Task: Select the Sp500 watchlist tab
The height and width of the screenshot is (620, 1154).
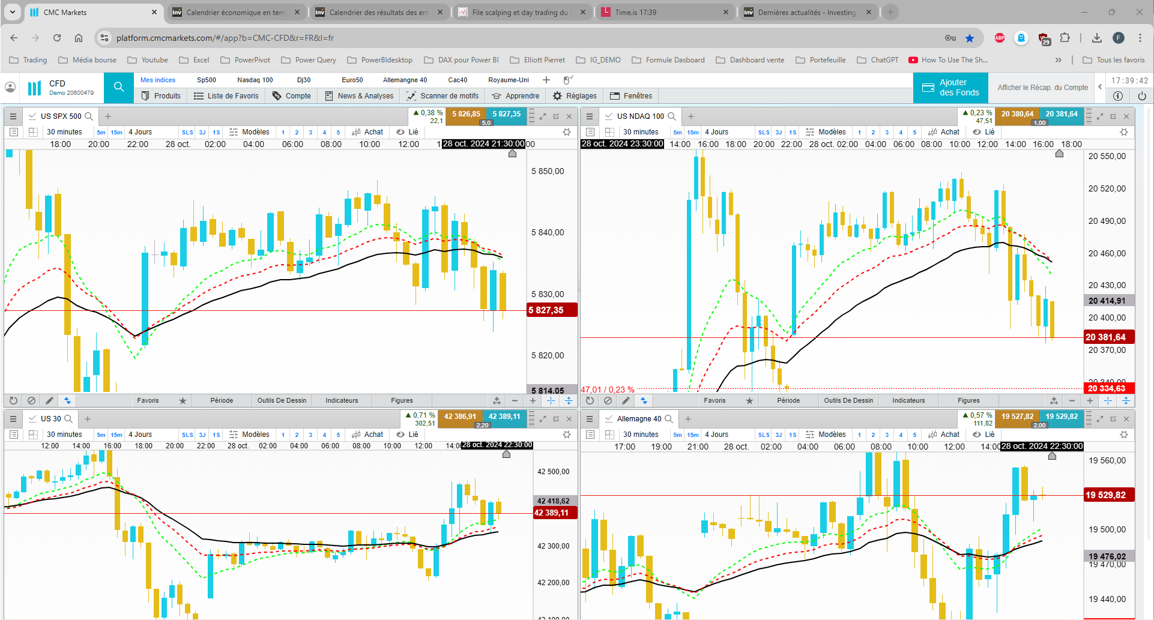Action: point(206,80)
